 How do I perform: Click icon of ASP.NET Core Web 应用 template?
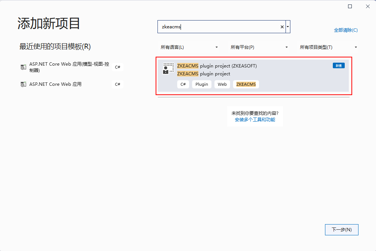tap(23, 84)
